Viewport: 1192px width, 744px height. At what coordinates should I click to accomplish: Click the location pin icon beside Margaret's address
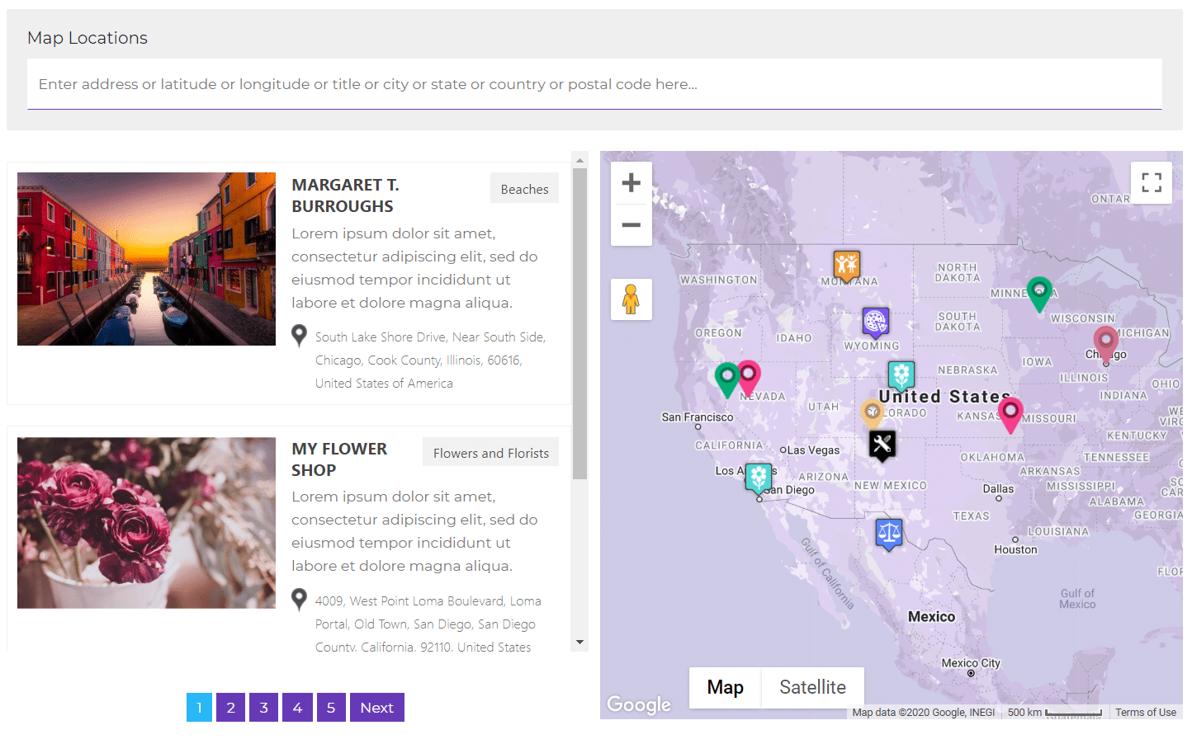coord(299,335)
